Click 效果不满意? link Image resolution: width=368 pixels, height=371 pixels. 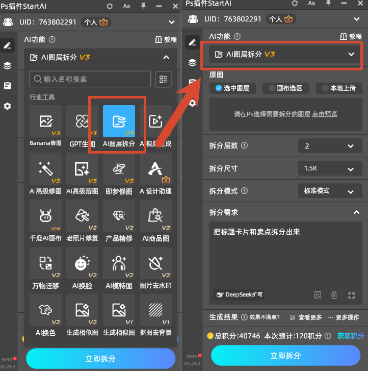pyautogui.click(x=265, y=317)
